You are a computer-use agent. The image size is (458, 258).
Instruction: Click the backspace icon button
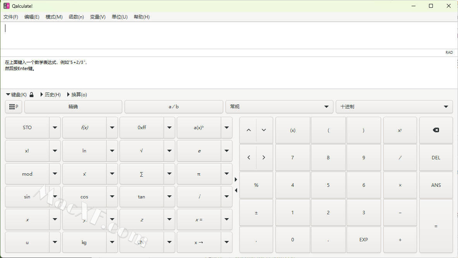pos(436,130)
